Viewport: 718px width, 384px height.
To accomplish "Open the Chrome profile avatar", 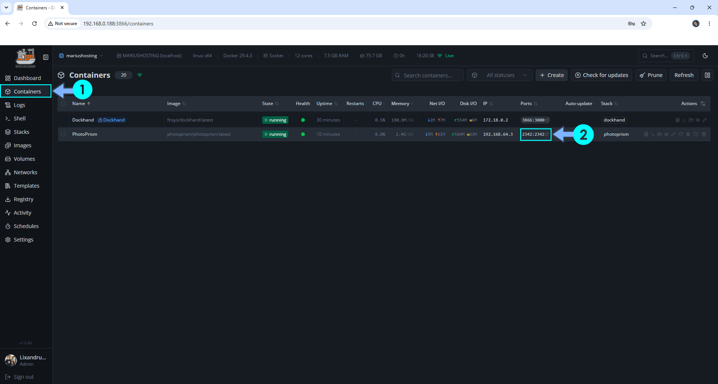I will point(696,24).
